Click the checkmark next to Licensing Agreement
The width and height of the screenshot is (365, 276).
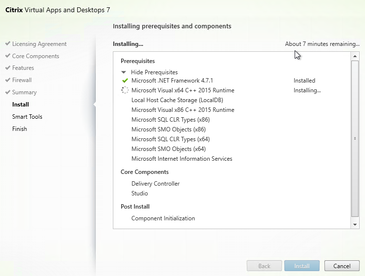click(x=8, y=44)
